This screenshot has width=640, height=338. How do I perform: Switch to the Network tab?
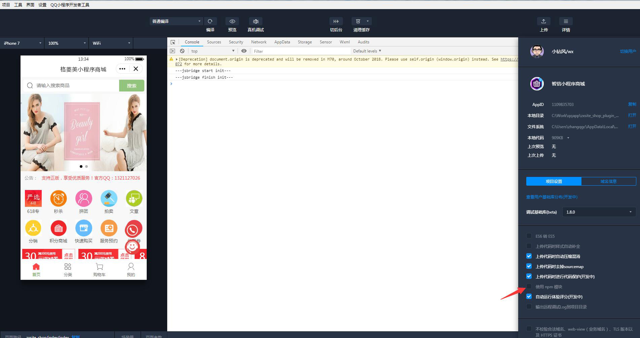259,42
